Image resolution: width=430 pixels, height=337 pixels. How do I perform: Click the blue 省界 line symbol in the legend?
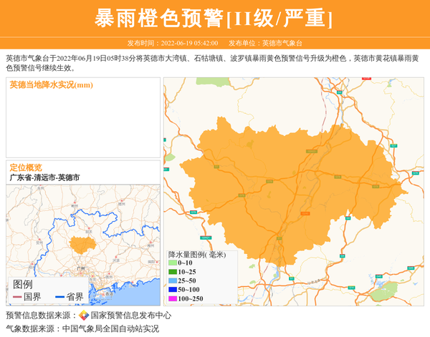pyautogui.click(x=59, y=297)
